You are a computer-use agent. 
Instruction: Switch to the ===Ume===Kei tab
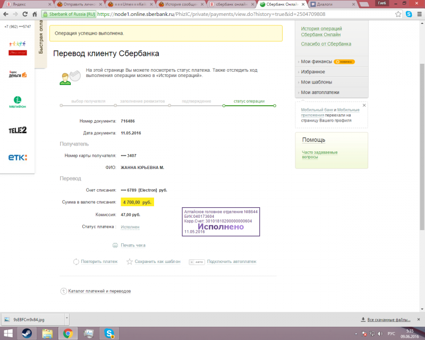(130, 4)
